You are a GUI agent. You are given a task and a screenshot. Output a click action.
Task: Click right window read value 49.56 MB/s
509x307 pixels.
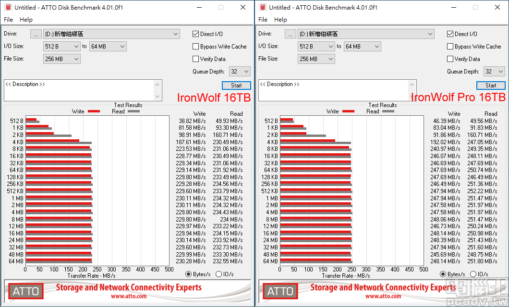point(484,121)
